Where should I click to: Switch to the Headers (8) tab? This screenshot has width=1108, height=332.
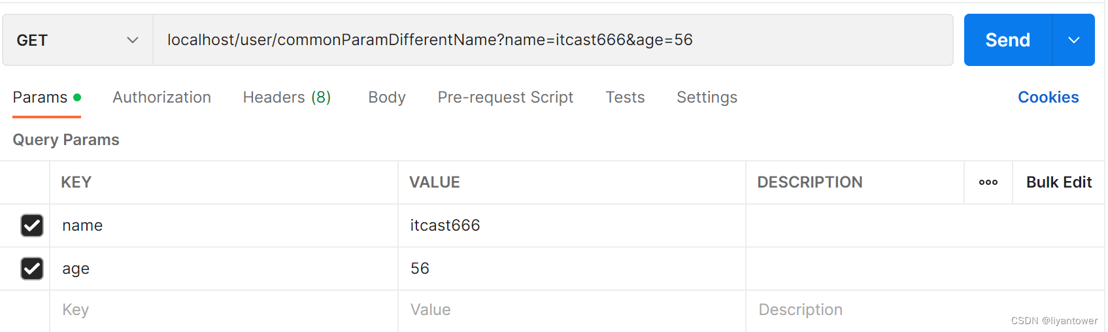287,97
